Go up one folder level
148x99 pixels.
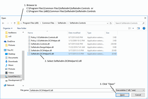click(x=15, y=23)
